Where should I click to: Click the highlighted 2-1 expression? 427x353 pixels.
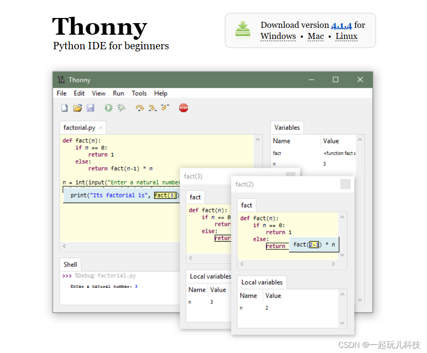(314, 245)
